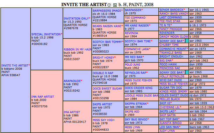Viewport: 214px width, 133px height.
Task: Click the Reynolds Rap ancestor link
Action: (x=135, y=73)
